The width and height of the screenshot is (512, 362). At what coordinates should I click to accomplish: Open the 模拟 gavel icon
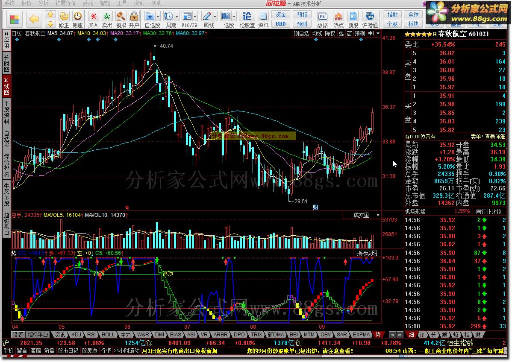coord(121,16)
